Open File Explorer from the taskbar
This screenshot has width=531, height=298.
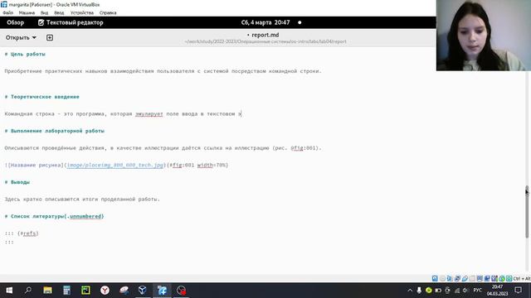(47, 291)
